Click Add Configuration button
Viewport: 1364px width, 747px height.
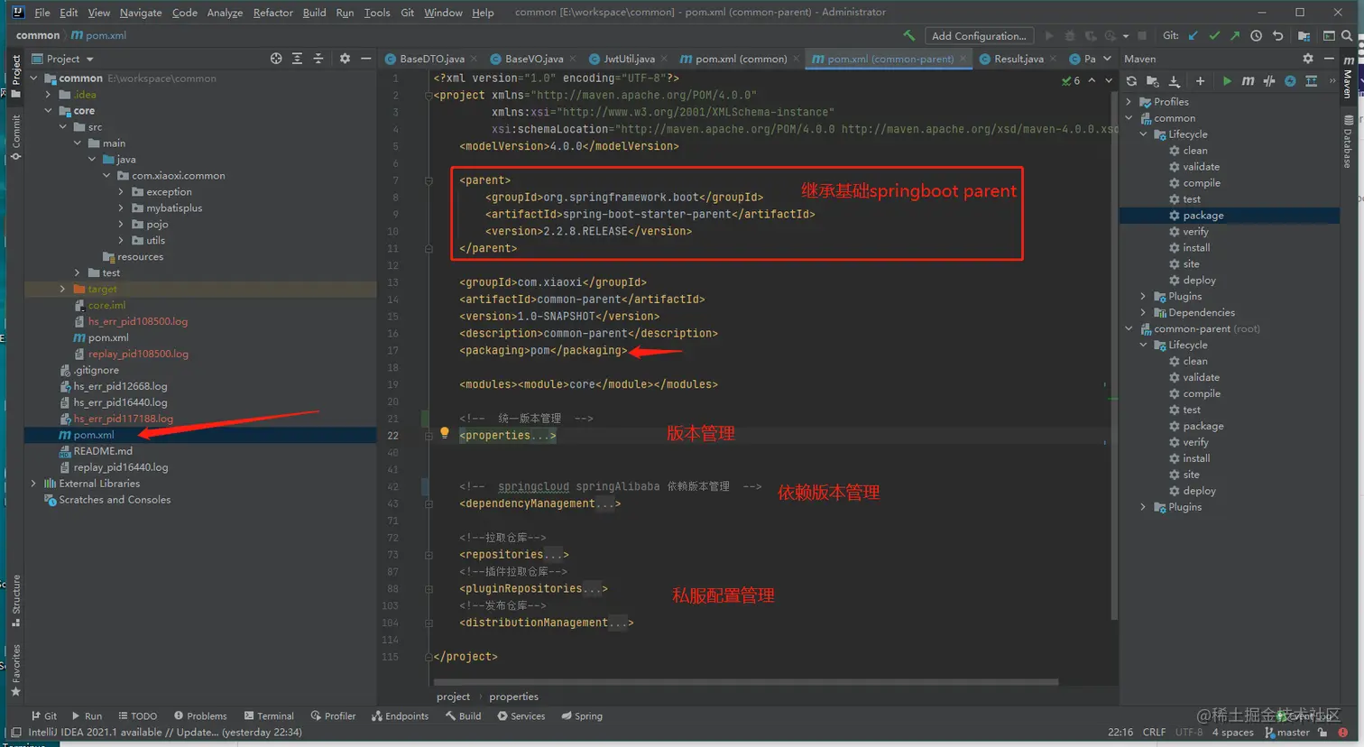979,36
